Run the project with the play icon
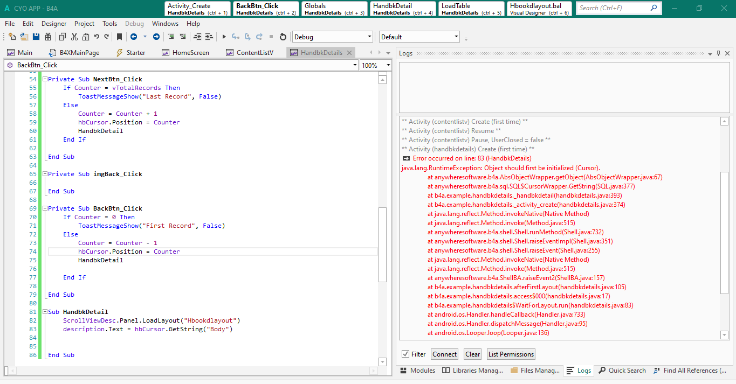This screenshot has height=384, width=736. click(x=224, y=37)
